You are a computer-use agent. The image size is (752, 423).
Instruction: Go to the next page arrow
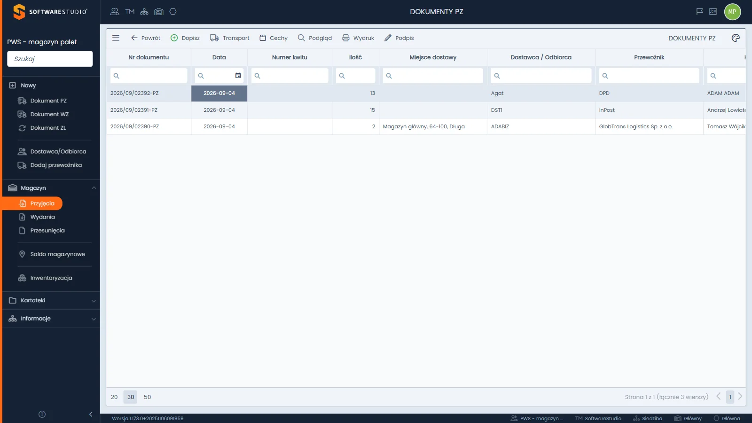pos(740,397)
